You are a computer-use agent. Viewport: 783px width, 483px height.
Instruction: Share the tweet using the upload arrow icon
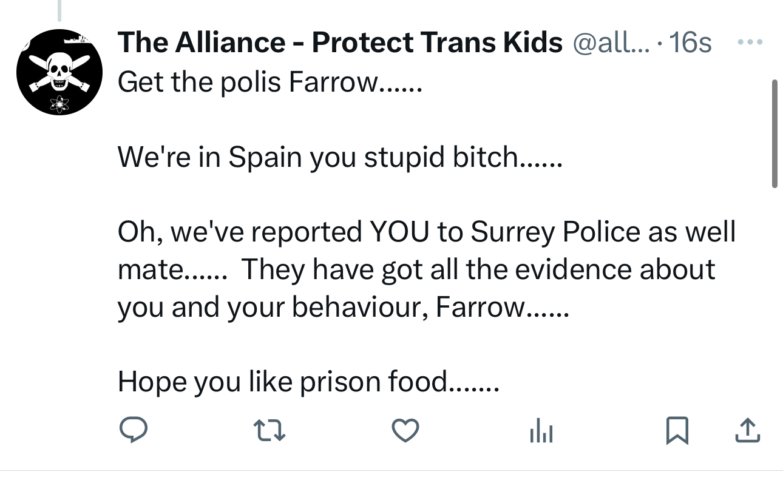click(x=748, y=431)
